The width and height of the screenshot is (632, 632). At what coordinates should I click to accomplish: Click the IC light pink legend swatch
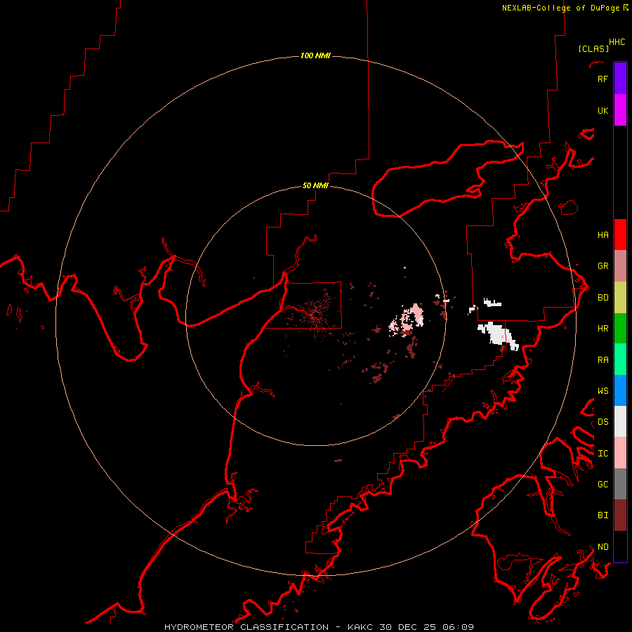pyautogui.click(x=620, y=453)
